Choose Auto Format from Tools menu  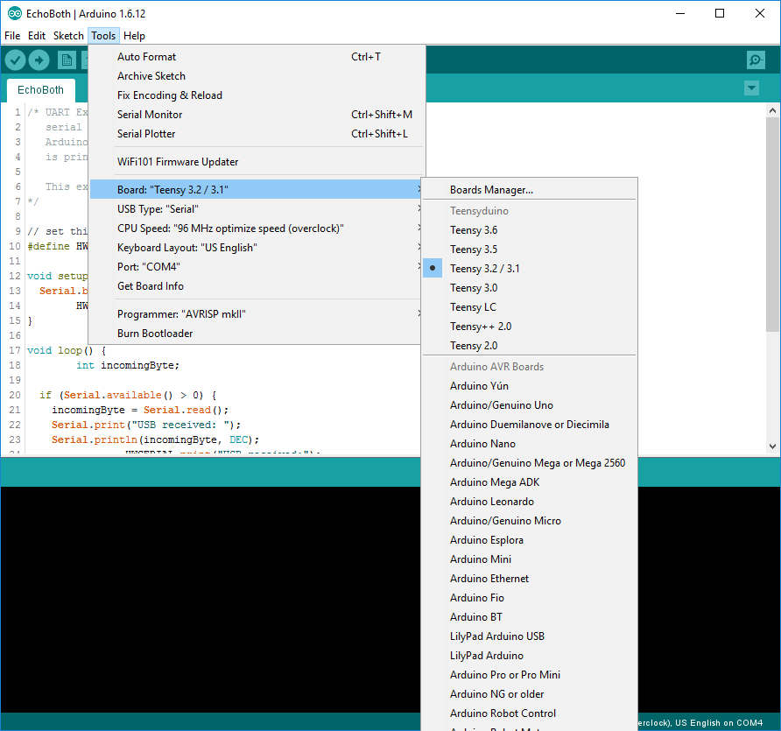(x=146, y=57)
